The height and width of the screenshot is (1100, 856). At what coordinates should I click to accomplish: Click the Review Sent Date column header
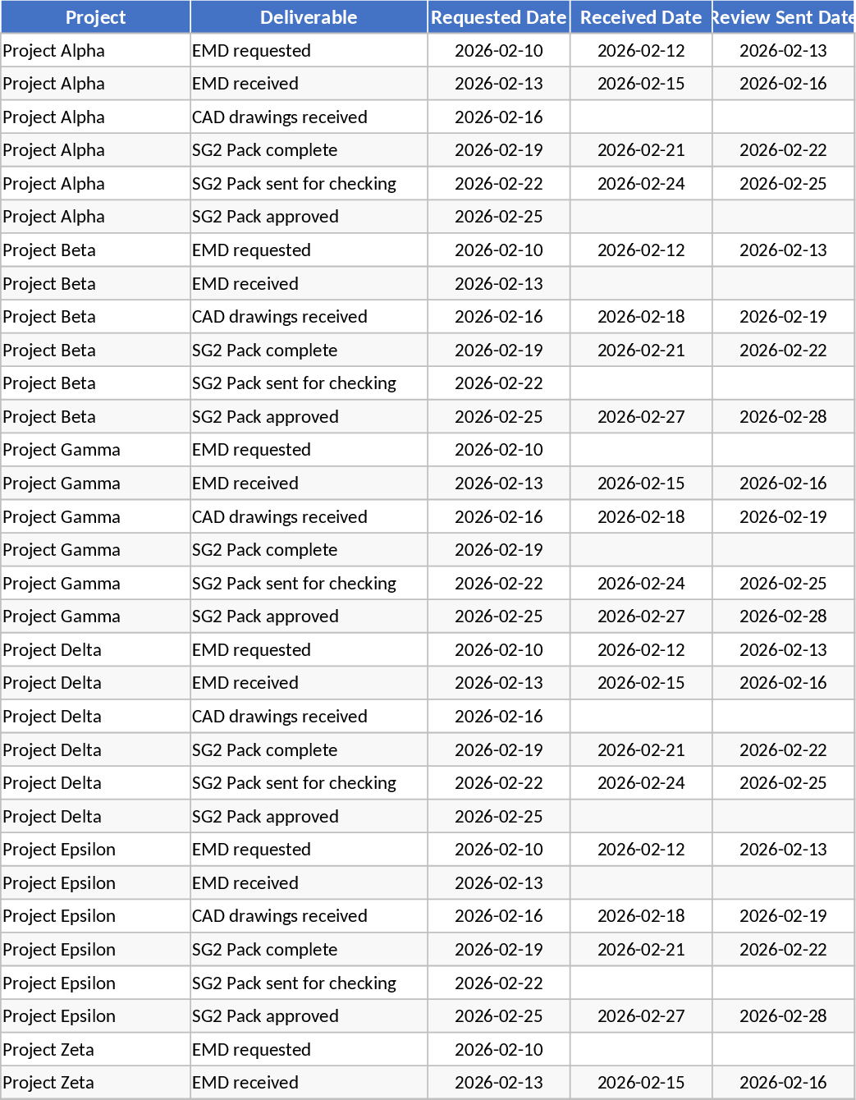(x=783, y=17)
